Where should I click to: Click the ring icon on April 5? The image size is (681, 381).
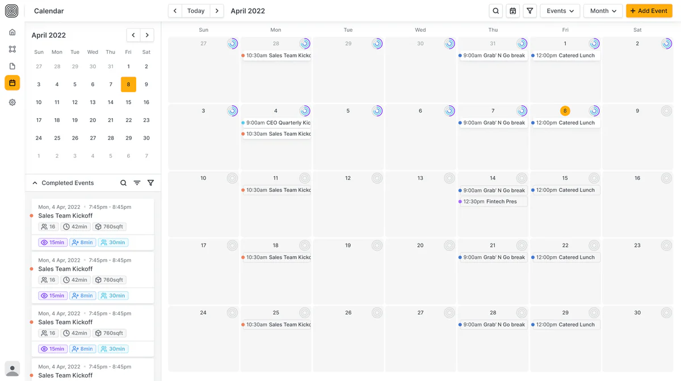(x=377, y=111)
